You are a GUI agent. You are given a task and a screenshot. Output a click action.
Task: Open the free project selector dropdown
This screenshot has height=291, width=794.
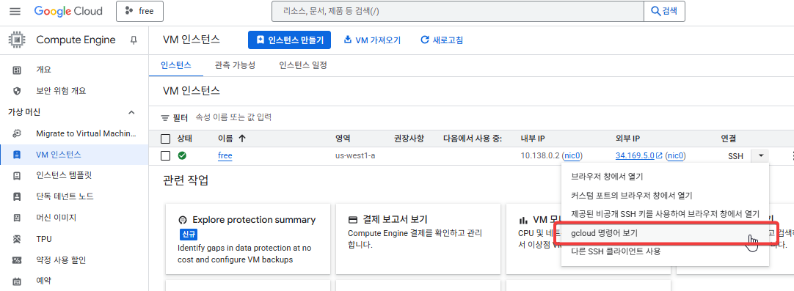click(x=139, y=11)
